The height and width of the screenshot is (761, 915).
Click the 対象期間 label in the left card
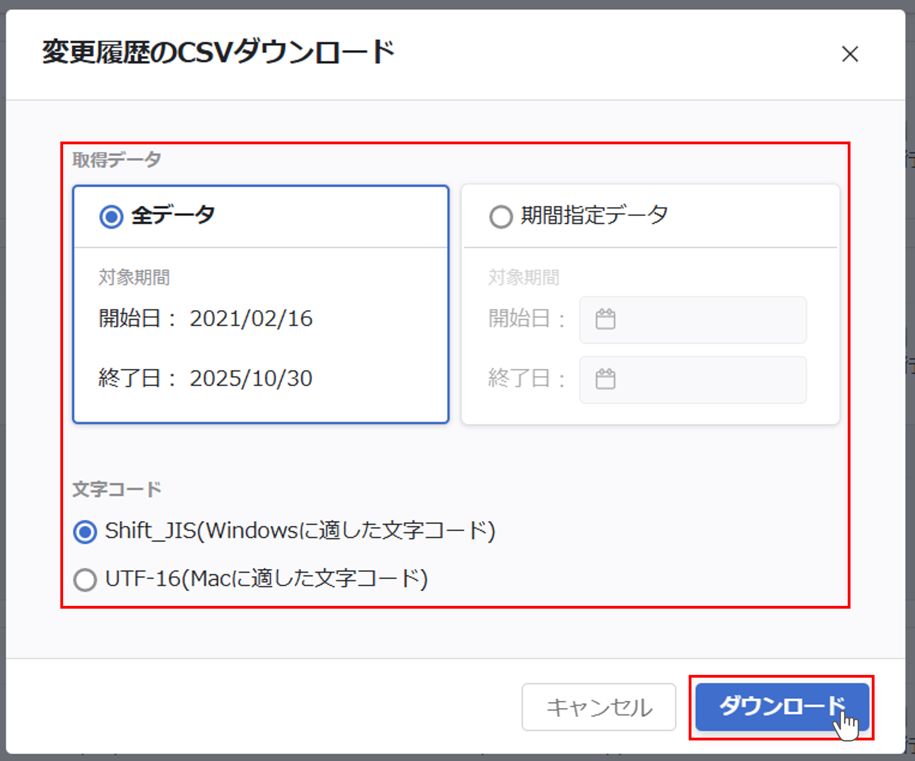(134, 277)
